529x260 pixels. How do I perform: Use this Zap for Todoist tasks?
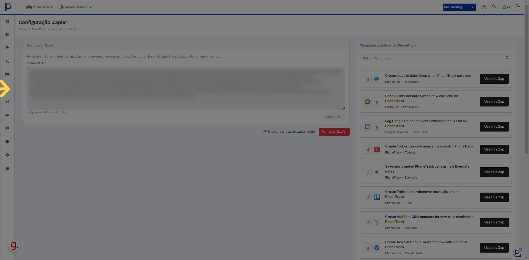click(494, 149)
